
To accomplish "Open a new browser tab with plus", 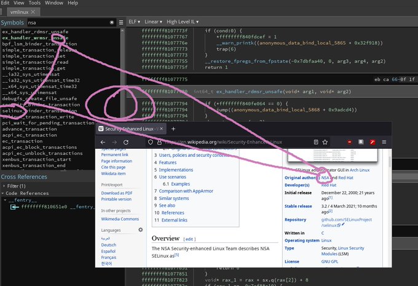I will tap(173, 129).
